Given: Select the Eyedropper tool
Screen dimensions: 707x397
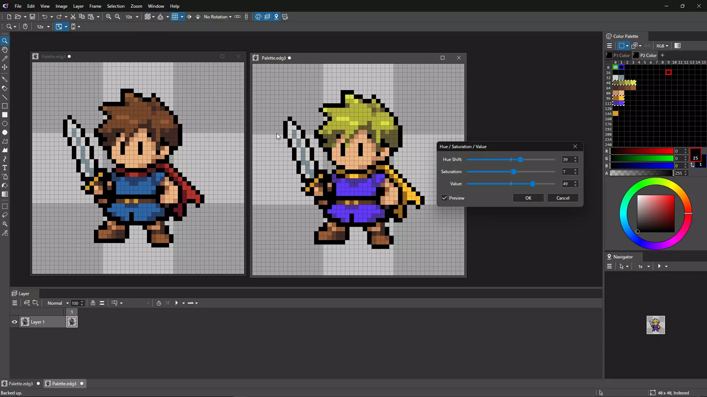Looking at the screenshot, I should pos(5,58).
